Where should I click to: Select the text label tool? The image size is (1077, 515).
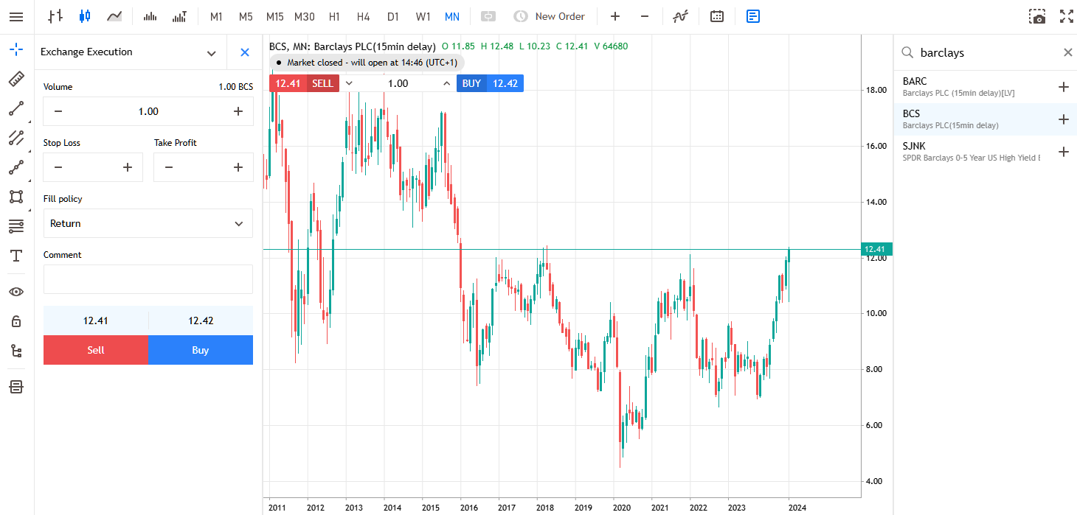16,255
